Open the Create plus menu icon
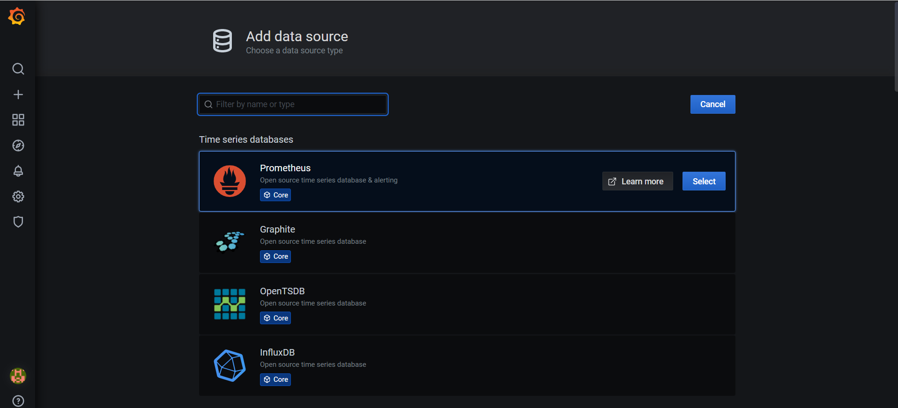898x408 pixels. pyautogui.click(x=18, y=95)
